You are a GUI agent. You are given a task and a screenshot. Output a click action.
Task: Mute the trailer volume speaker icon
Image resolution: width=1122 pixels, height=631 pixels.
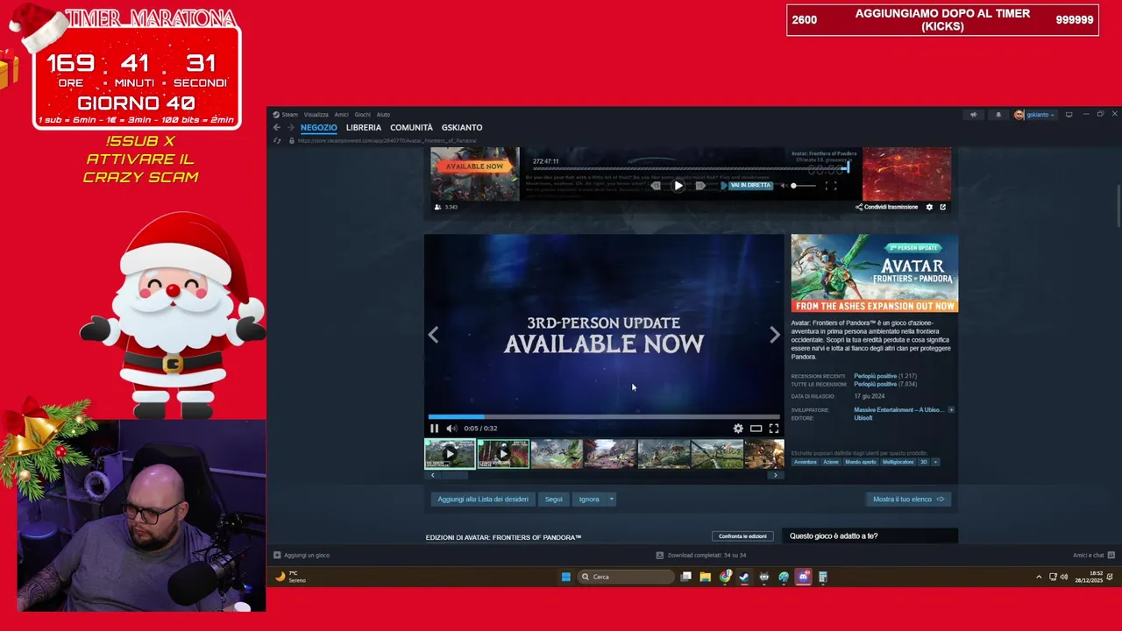click(x=451, y=429)
